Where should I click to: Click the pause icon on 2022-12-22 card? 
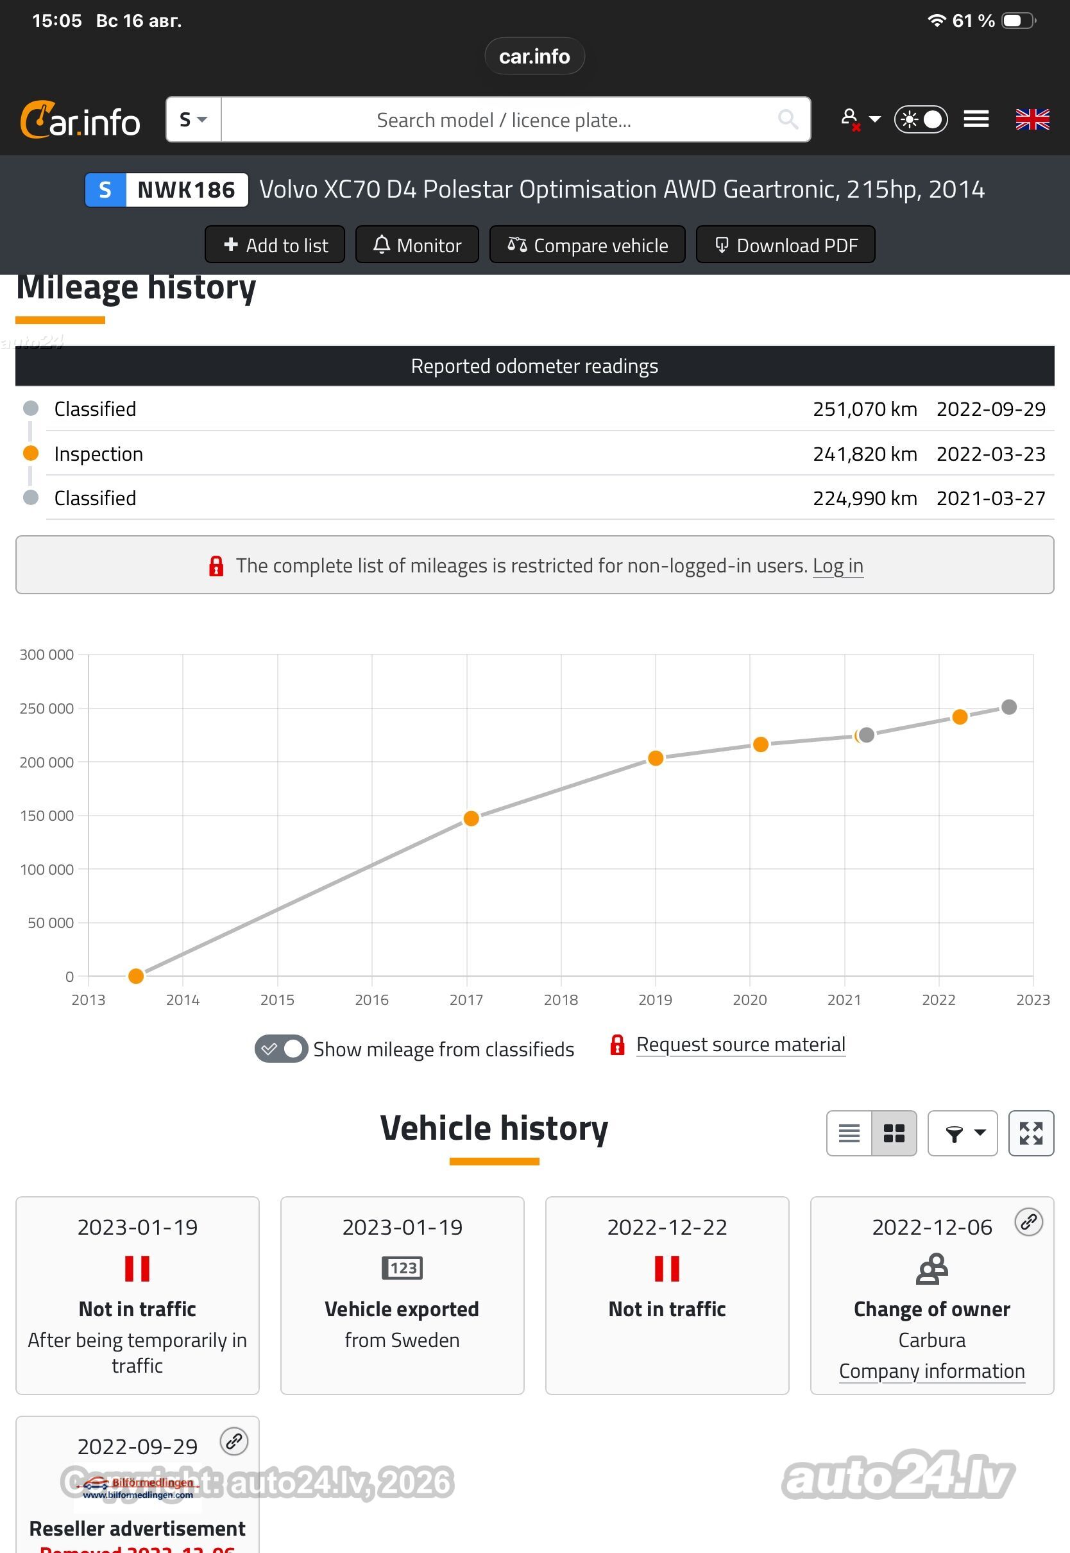[667, 1269]
